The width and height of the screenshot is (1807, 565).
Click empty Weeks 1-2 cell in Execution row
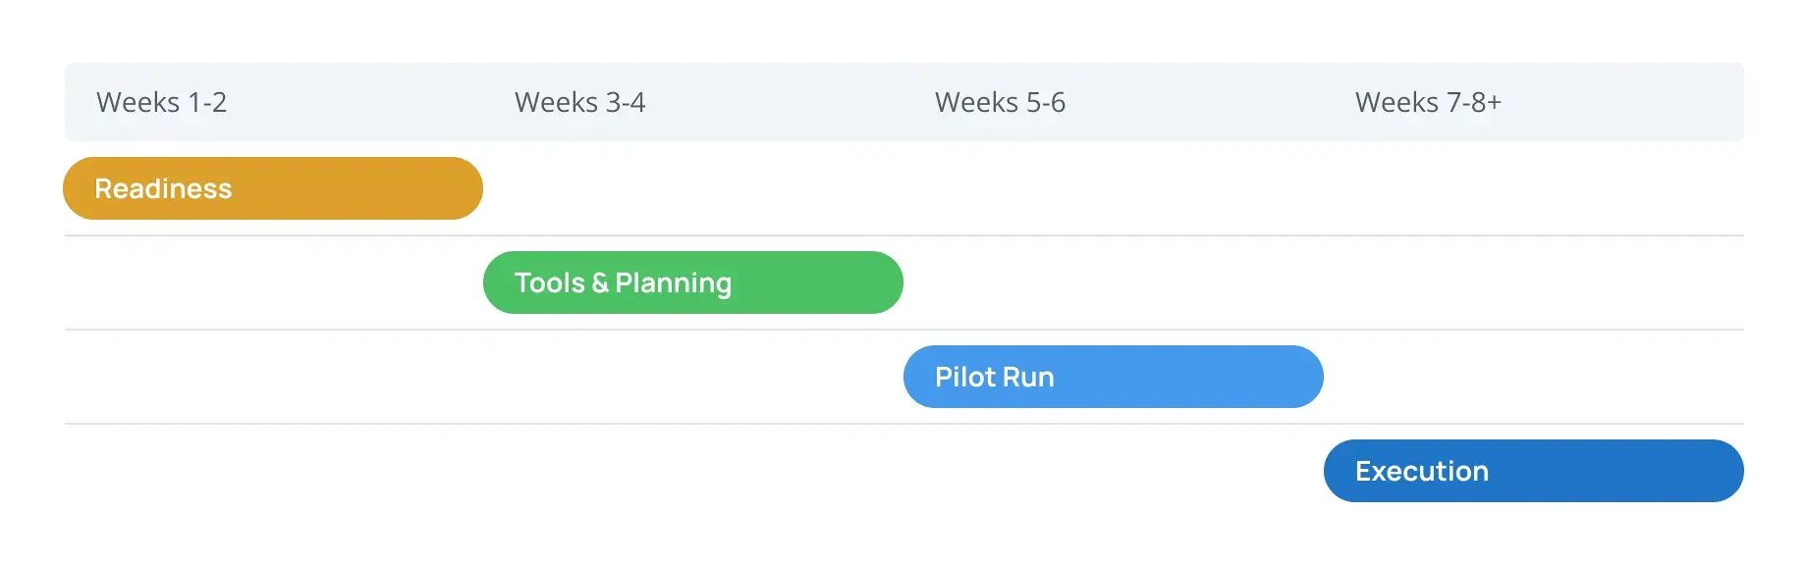pos(274,471)
